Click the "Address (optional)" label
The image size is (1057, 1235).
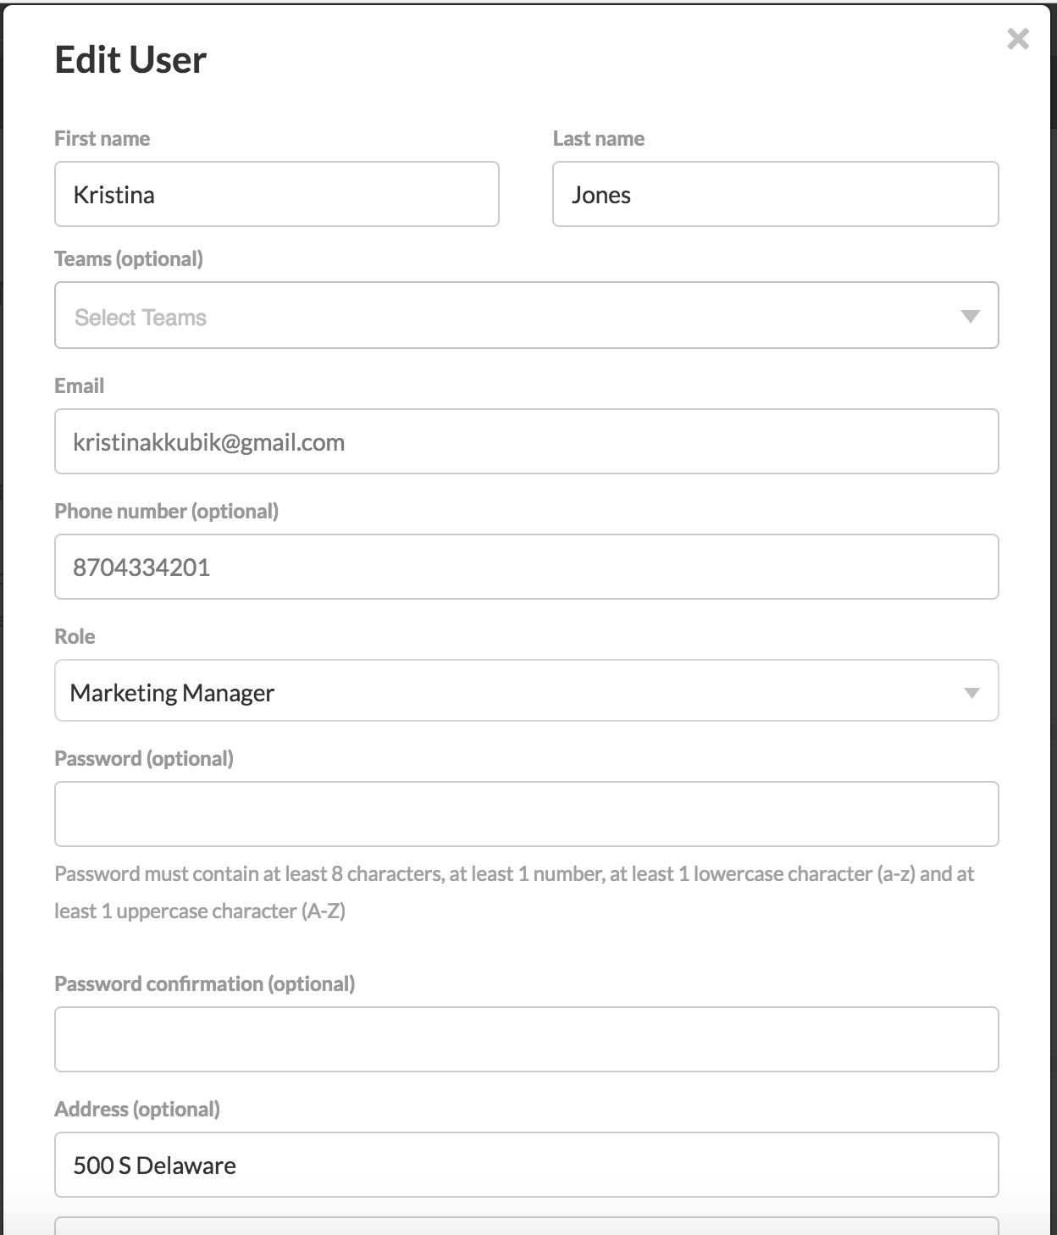[137, 1110]
